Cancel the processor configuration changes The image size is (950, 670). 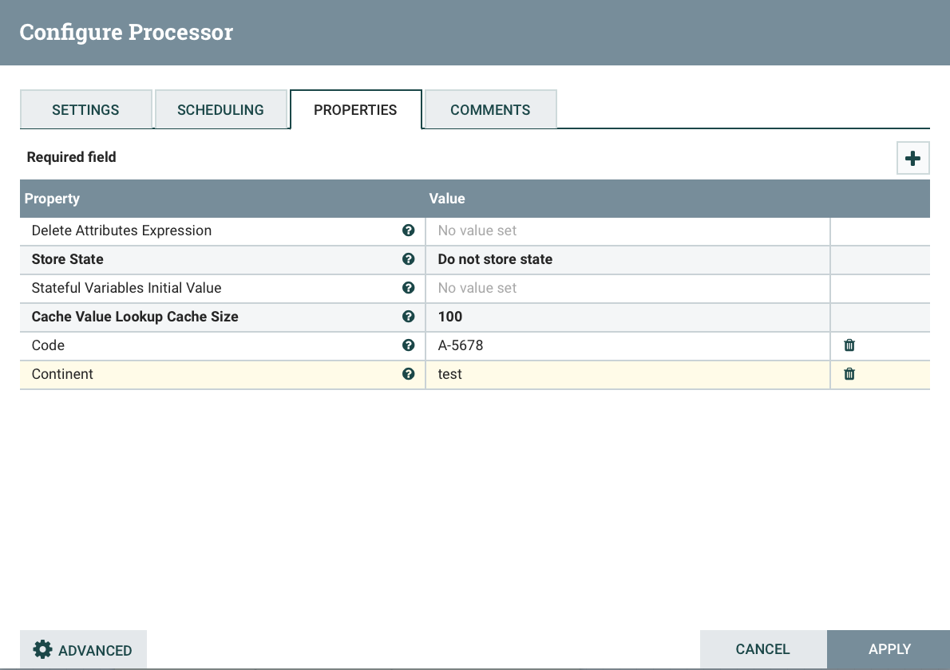click(x=762, y=649)
